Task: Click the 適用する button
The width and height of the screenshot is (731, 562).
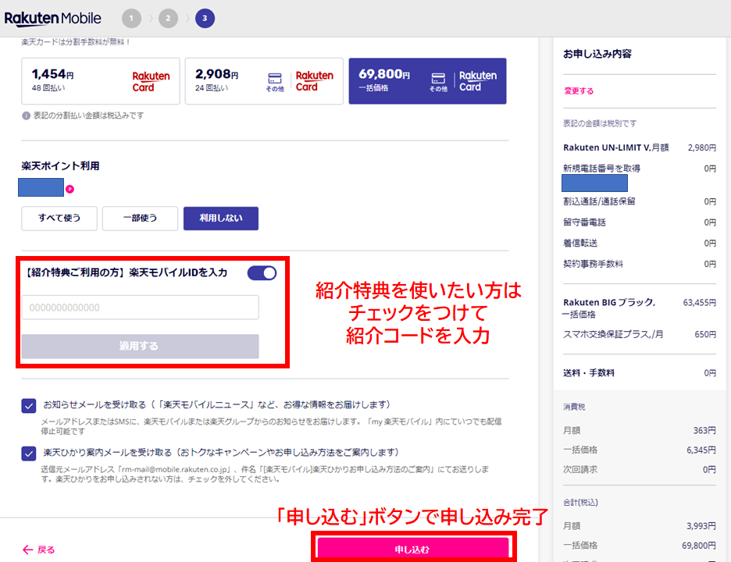Action: tap(141, 347)
